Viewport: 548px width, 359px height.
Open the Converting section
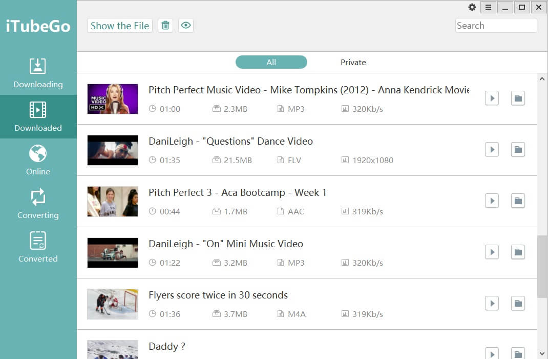(x=38, y=204)
